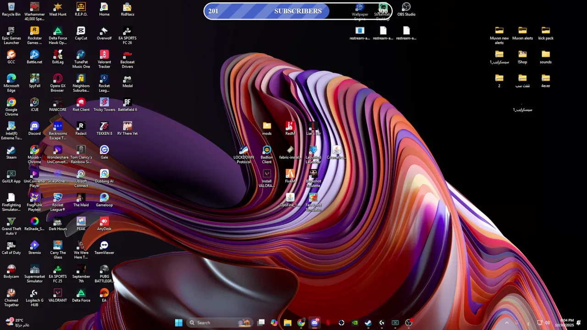Viewport: 587px width, 330px height.
Task: Open the Overwolf desktop shortcut
Action: point(104,33)
